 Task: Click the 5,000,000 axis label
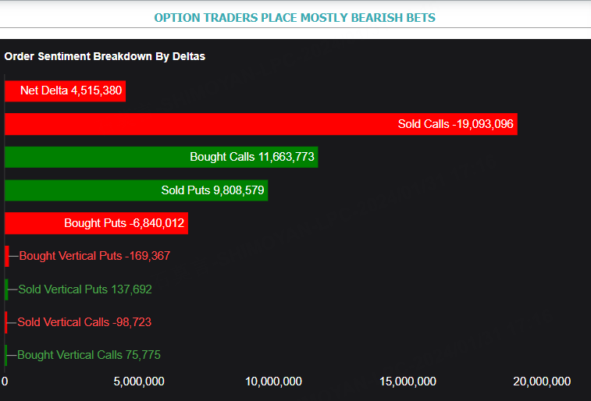tap(139, 381)
